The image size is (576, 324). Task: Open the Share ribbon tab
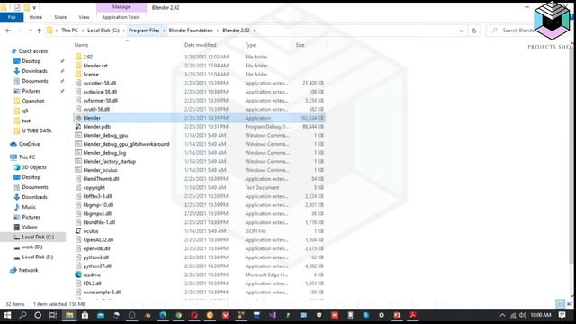click(x=60, y=17)
